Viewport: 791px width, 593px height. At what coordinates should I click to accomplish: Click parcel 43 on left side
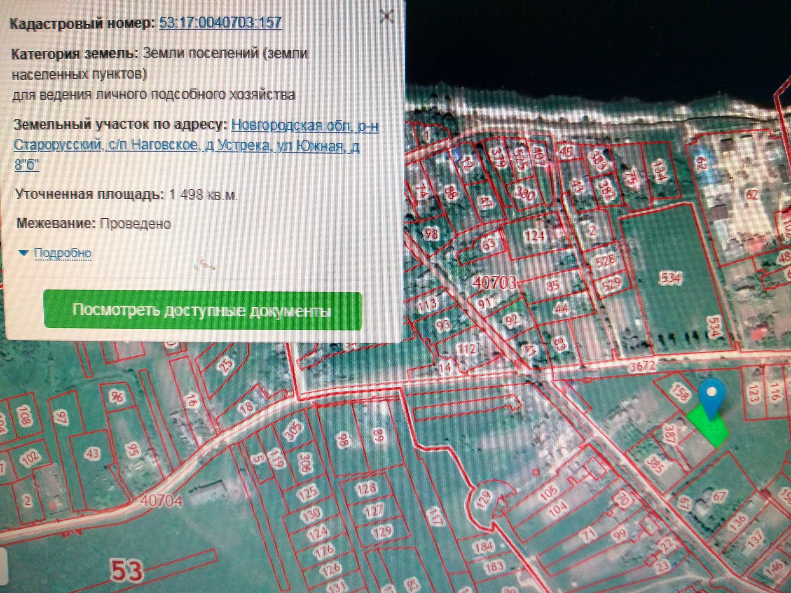92,454
